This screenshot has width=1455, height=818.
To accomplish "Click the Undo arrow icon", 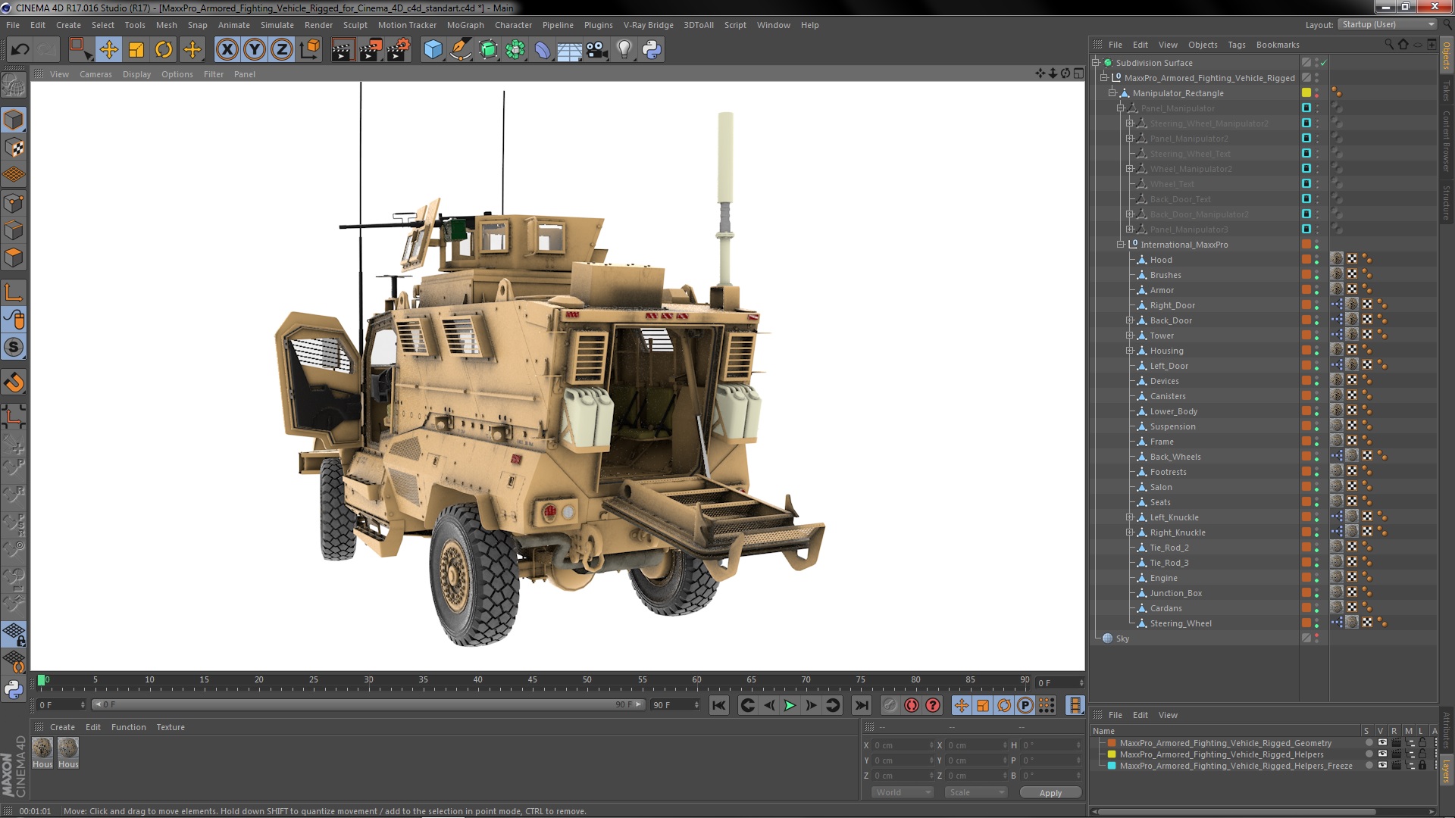I will [x=20, y=50].
